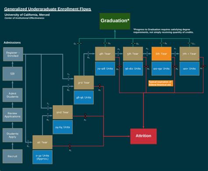
Task: Select the 7th + Year box
Action: (190, 54)
